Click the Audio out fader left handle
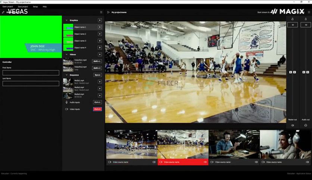This screenshot has width=312, height=180. [304, 72]
